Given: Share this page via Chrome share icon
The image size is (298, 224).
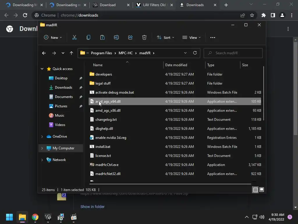Looking at the screenshot, I should click(243, 15).
